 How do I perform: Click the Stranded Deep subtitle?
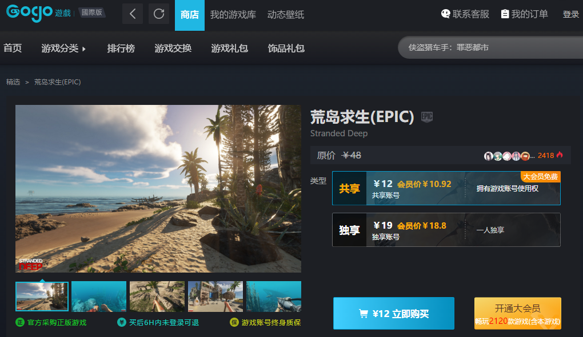pos(339,133)
